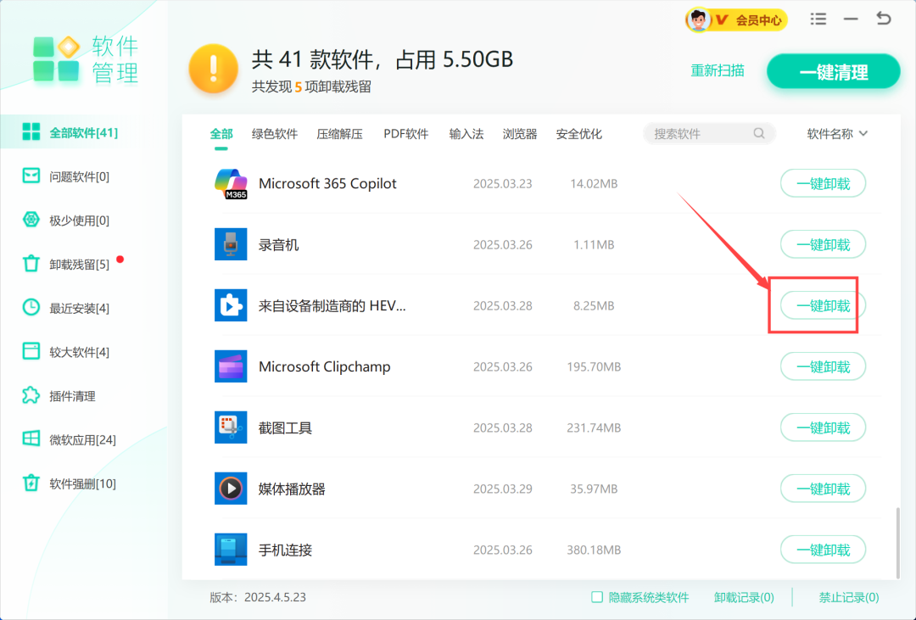Click the orange warning exclamation icon
This screenshot has height=620, width=916.
point(213,69)
